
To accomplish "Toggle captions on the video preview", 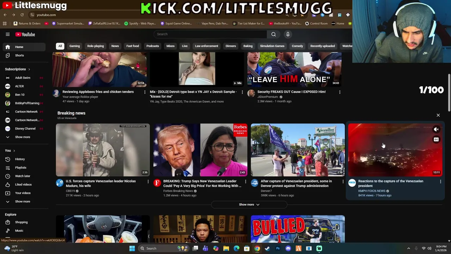I will coord(436,139).
